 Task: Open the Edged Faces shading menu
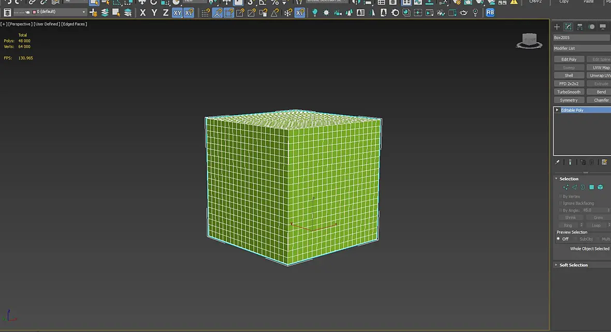[74, 24]
